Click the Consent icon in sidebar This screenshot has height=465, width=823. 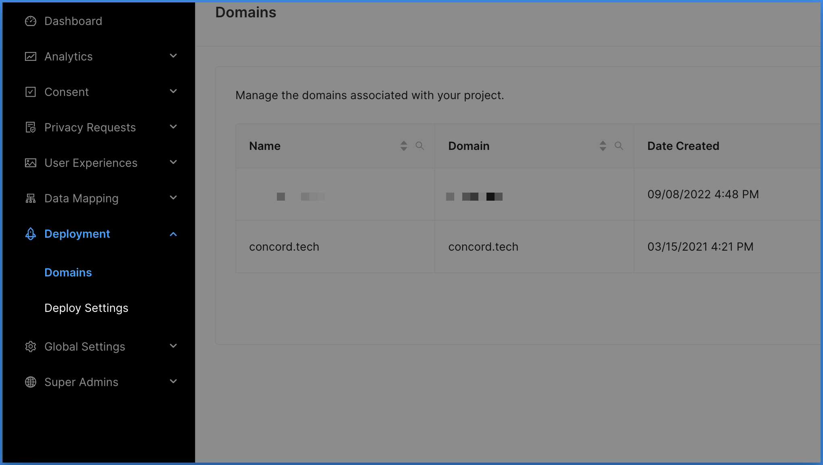pos(30,91)
